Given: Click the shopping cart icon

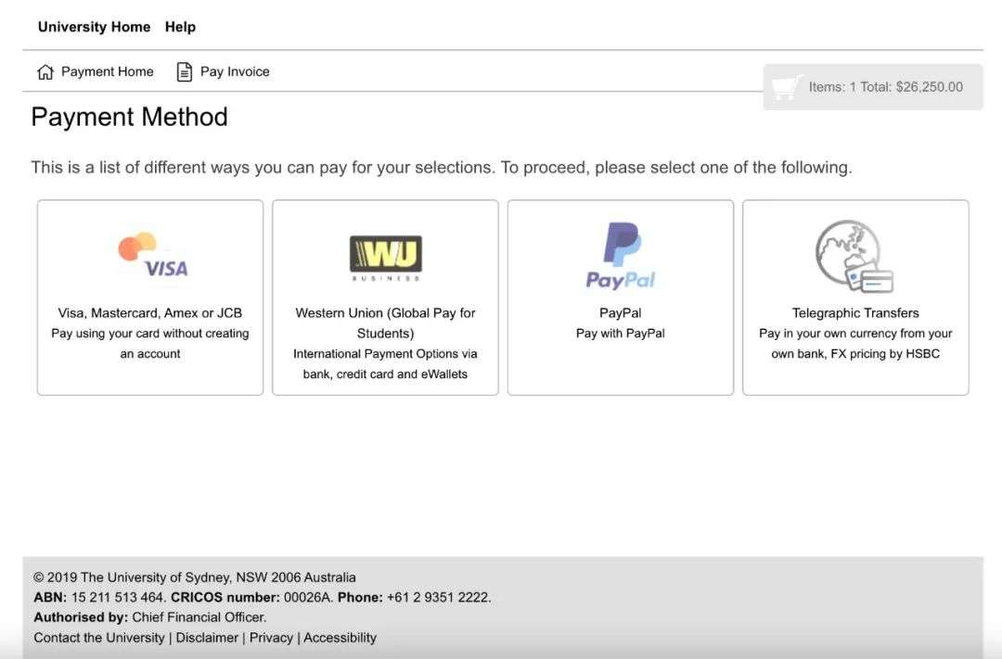Looking at the screenshot, I should click(x=787, y=87).
